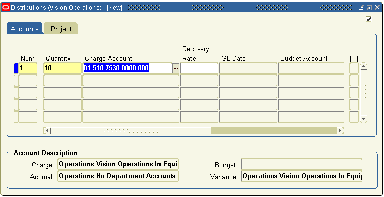Select the Accounts tab
Image resolution: width=384 pixels, height=197 pixels.
tap(24, 29)
